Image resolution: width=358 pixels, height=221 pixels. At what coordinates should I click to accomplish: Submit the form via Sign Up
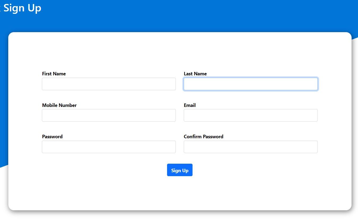click(180, 170)
